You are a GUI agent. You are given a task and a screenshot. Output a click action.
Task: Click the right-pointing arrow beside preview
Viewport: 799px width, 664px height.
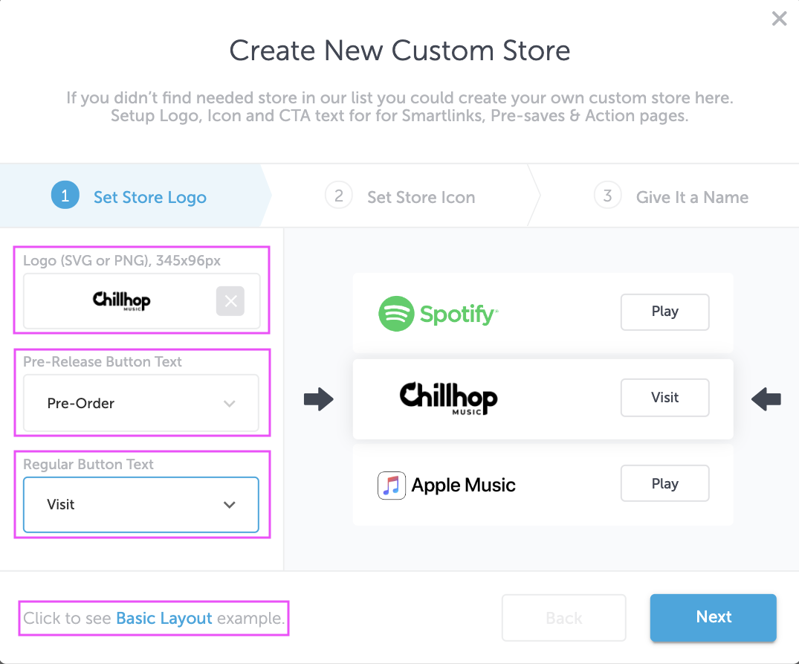point(318,399)
